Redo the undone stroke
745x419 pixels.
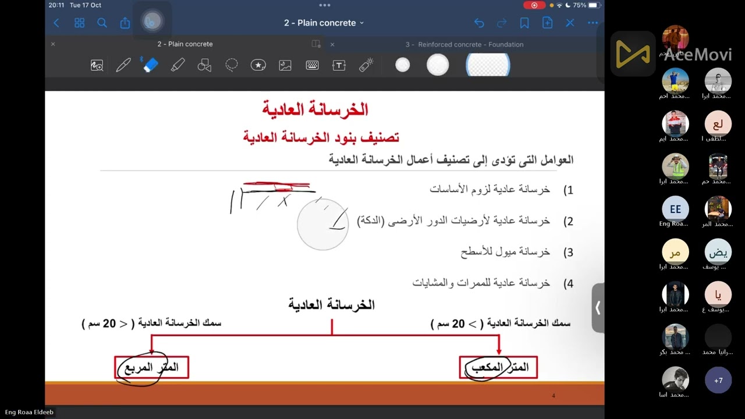(x=502, y=23)
